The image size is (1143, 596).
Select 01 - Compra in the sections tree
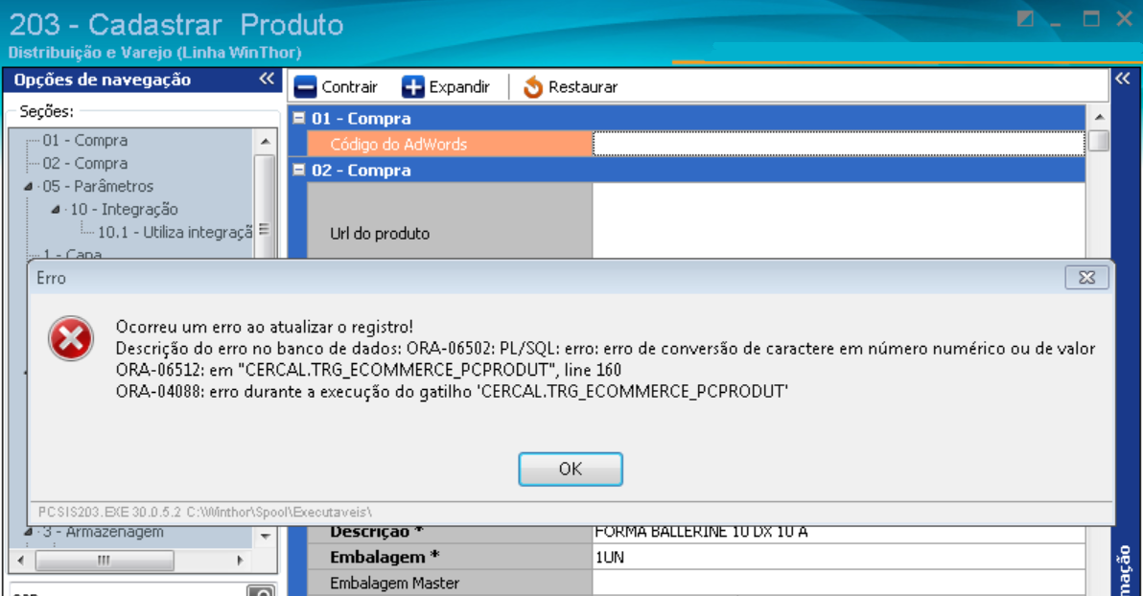[x=84, y=141]
